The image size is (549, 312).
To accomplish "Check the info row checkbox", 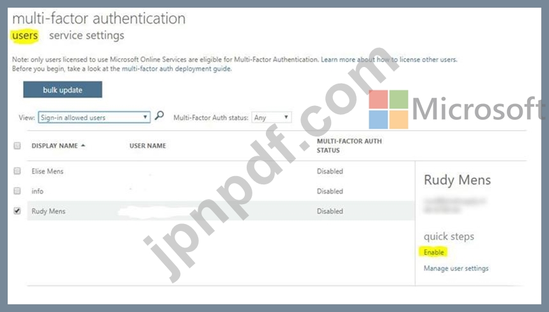I will coord(17,191).
